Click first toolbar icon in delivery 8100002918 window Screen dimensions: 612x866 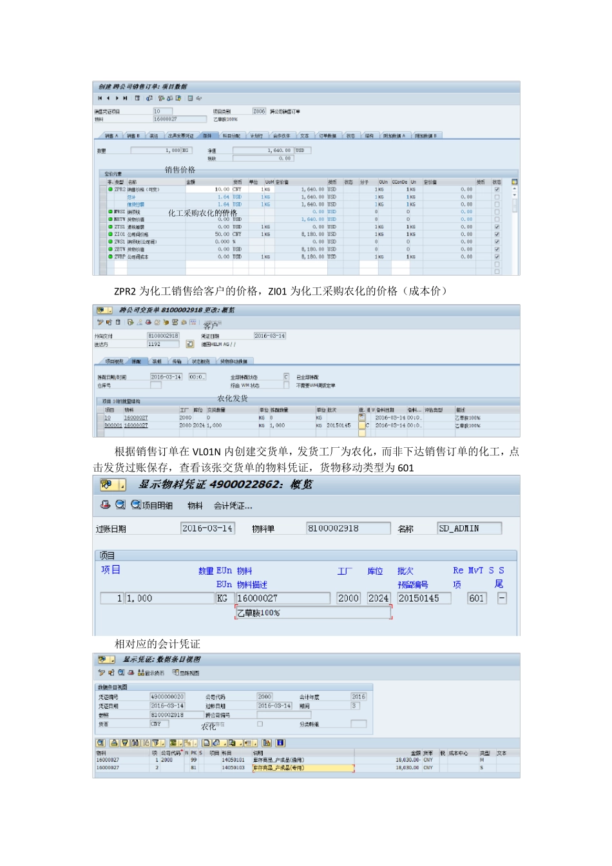pos(100,322)
